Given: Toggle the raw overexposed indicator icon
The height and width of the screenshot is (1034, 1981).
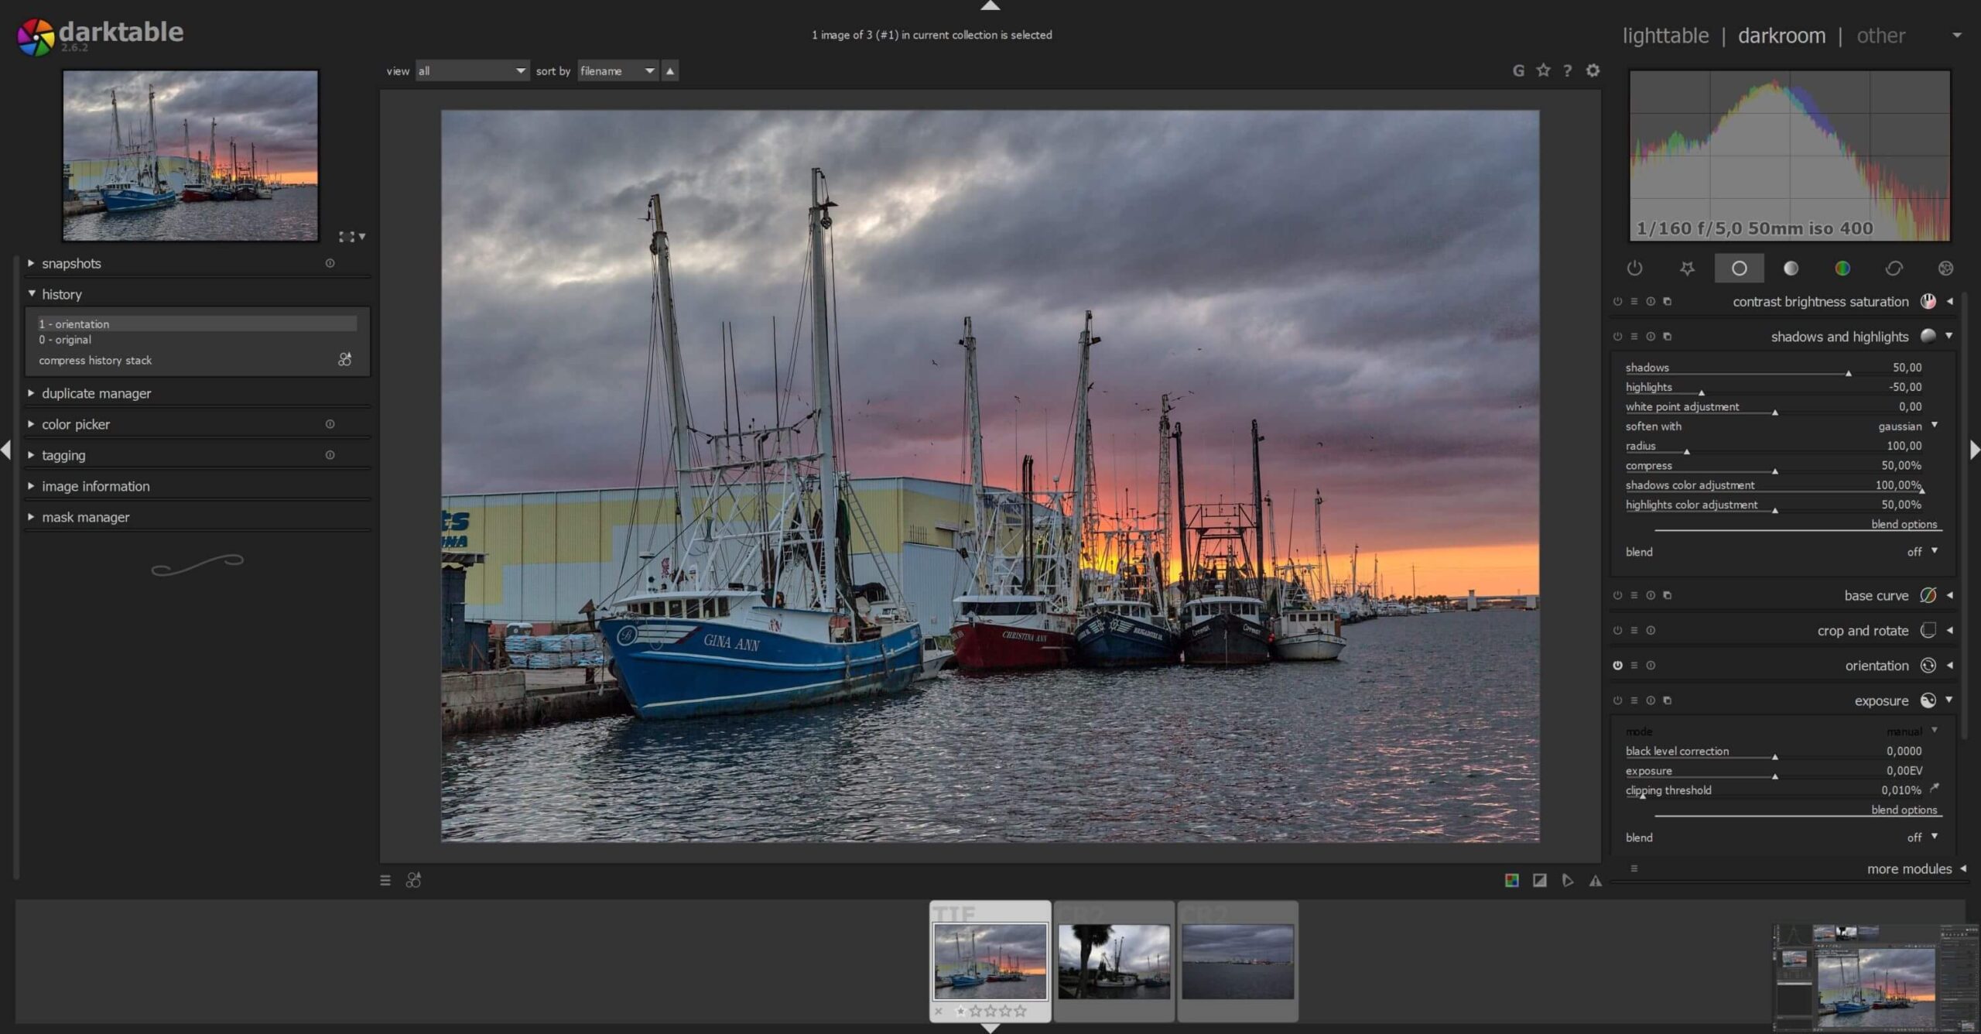Looking at the screenshot, I should point(1511,880).
